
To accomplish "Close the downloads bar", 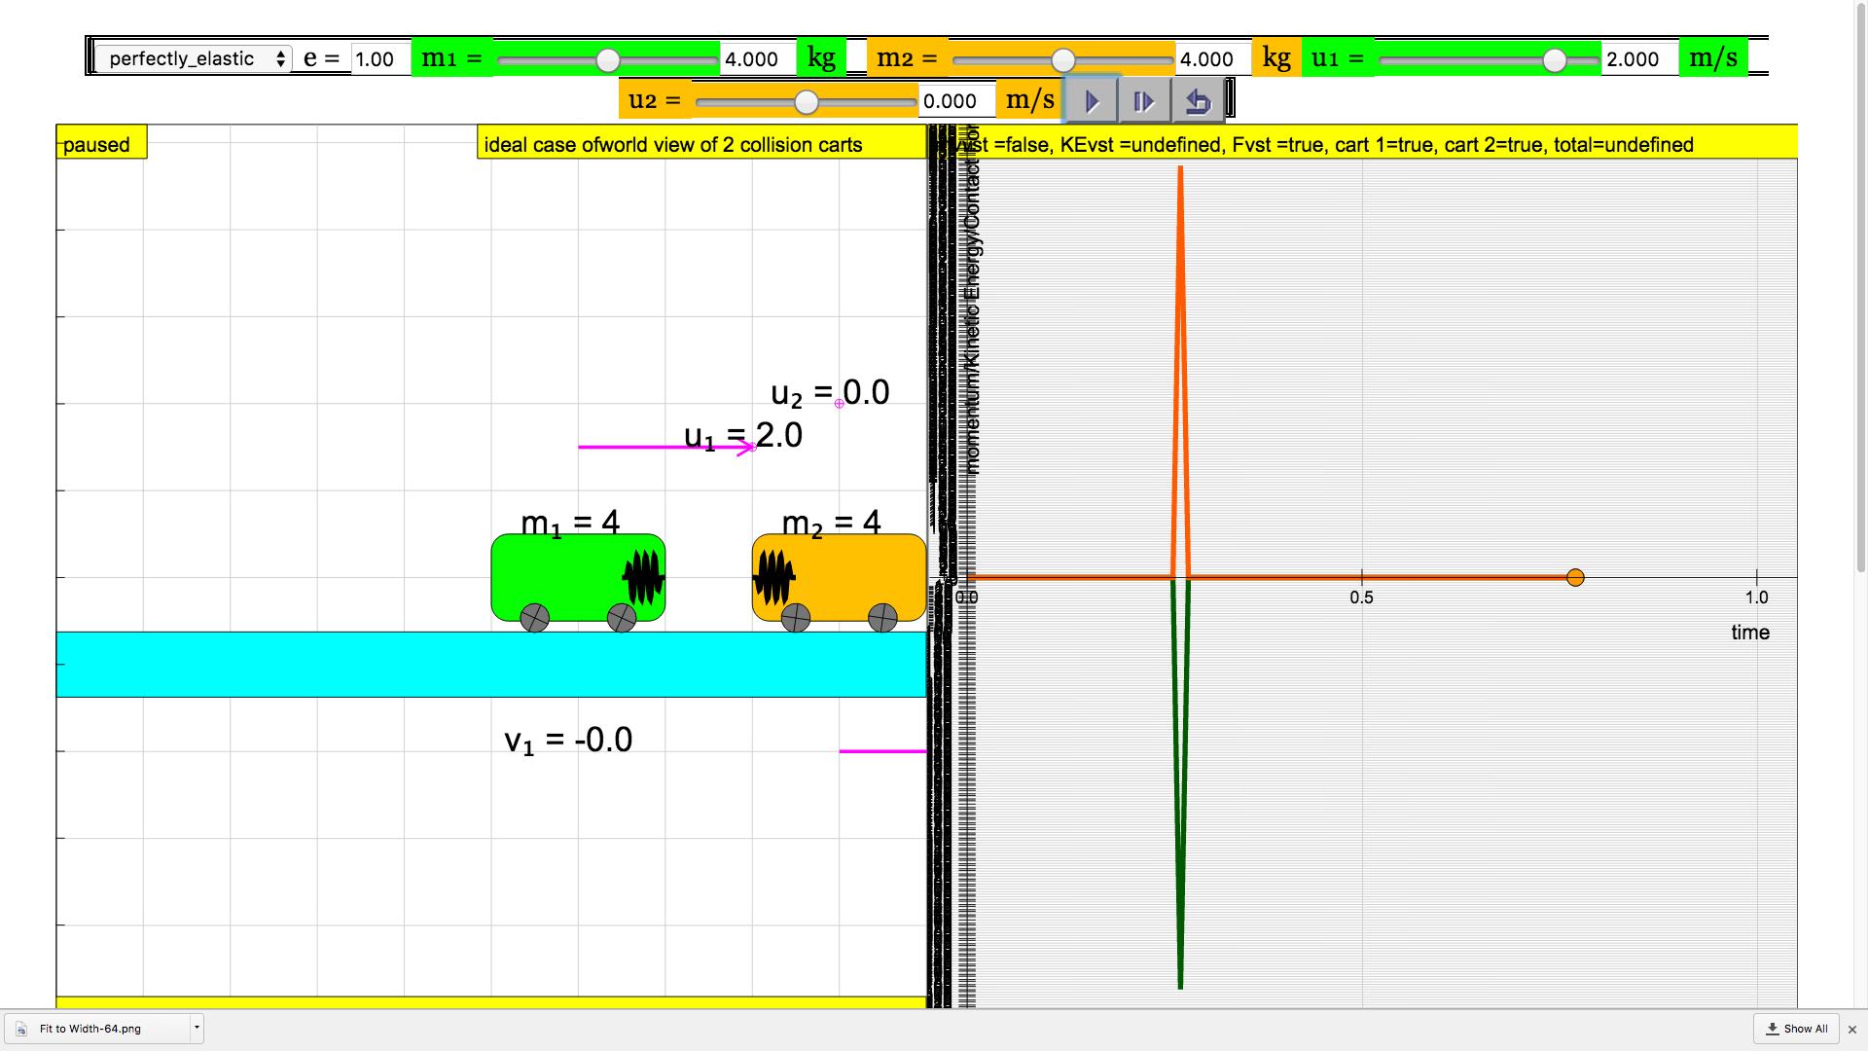I will tap(1852, 1029).
